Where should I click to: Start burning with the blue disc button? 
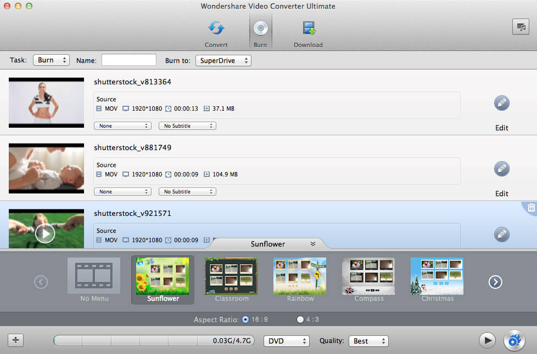(514, 340)
